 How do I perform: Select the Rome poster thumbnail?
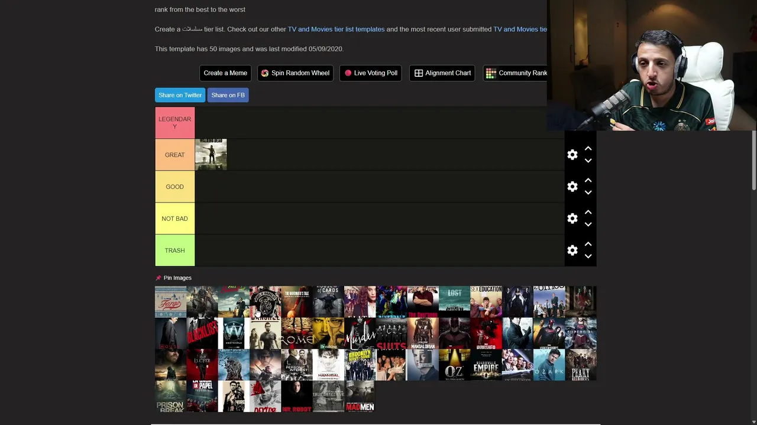(297, 334)
